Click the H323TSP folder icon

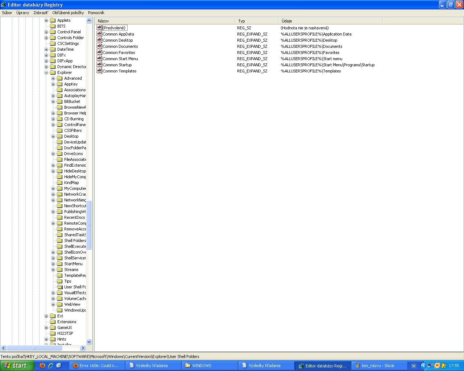click(53, 333)
